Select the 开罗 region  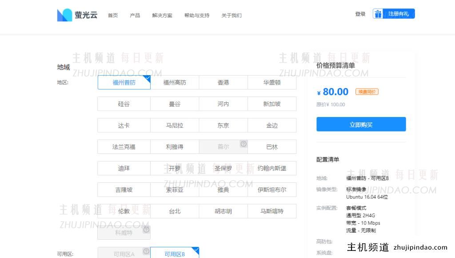(x=175, y=168)
